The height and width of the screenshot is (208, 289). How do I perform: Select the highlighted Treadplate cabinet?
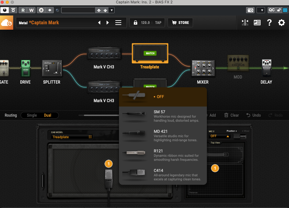(x=150, y=53)
